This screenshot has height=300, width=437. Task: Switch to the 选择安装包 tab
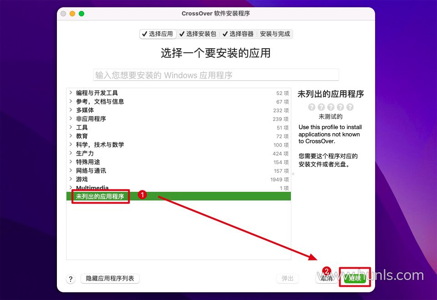coord(198,34)
